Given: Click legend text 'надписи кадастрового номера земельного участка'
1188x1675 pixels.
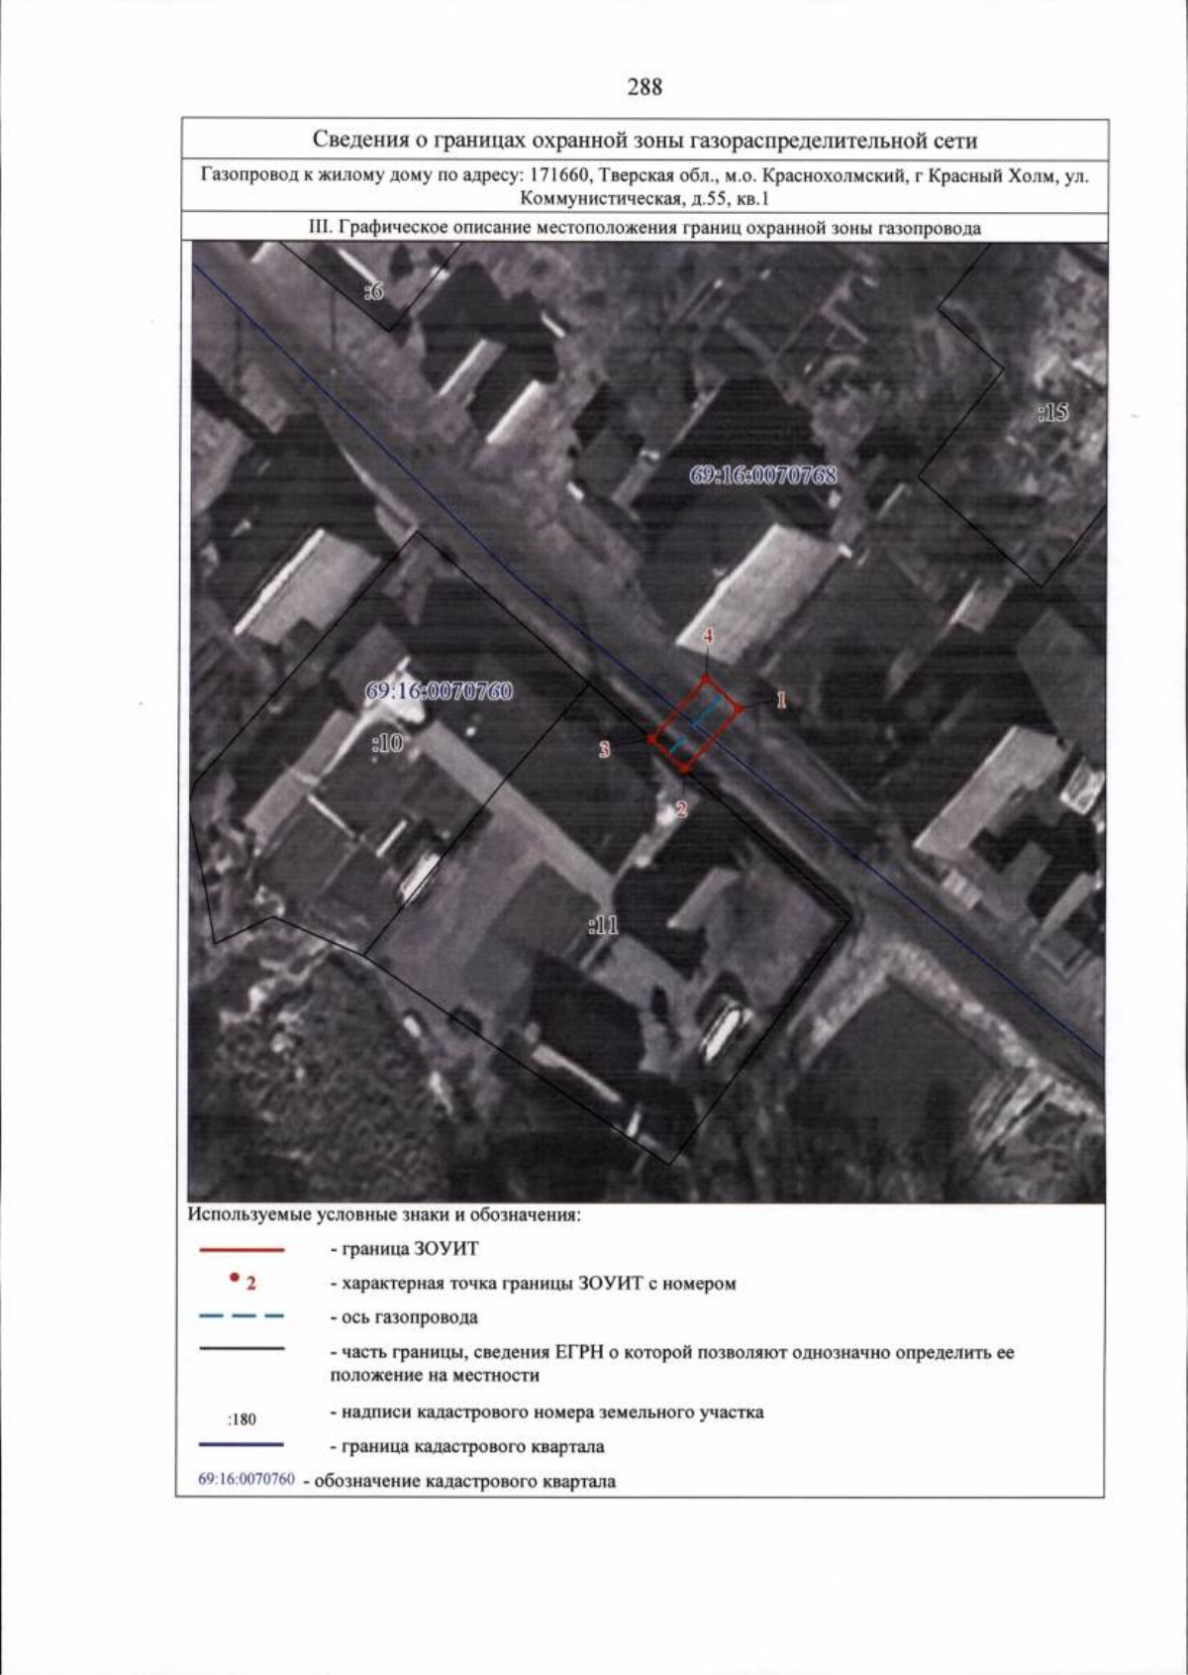Looking at the screenshot, I should [x=546, y=1413].
